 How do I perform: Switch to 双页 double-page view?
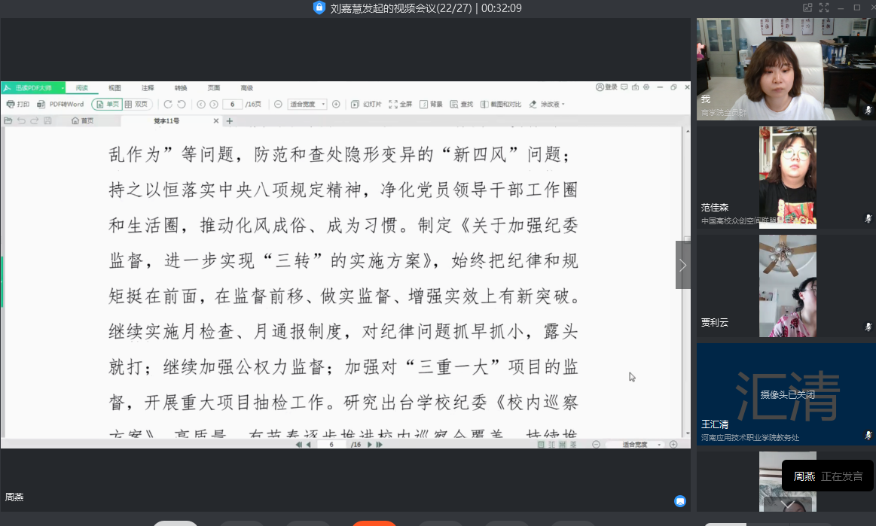pos(137,105)
